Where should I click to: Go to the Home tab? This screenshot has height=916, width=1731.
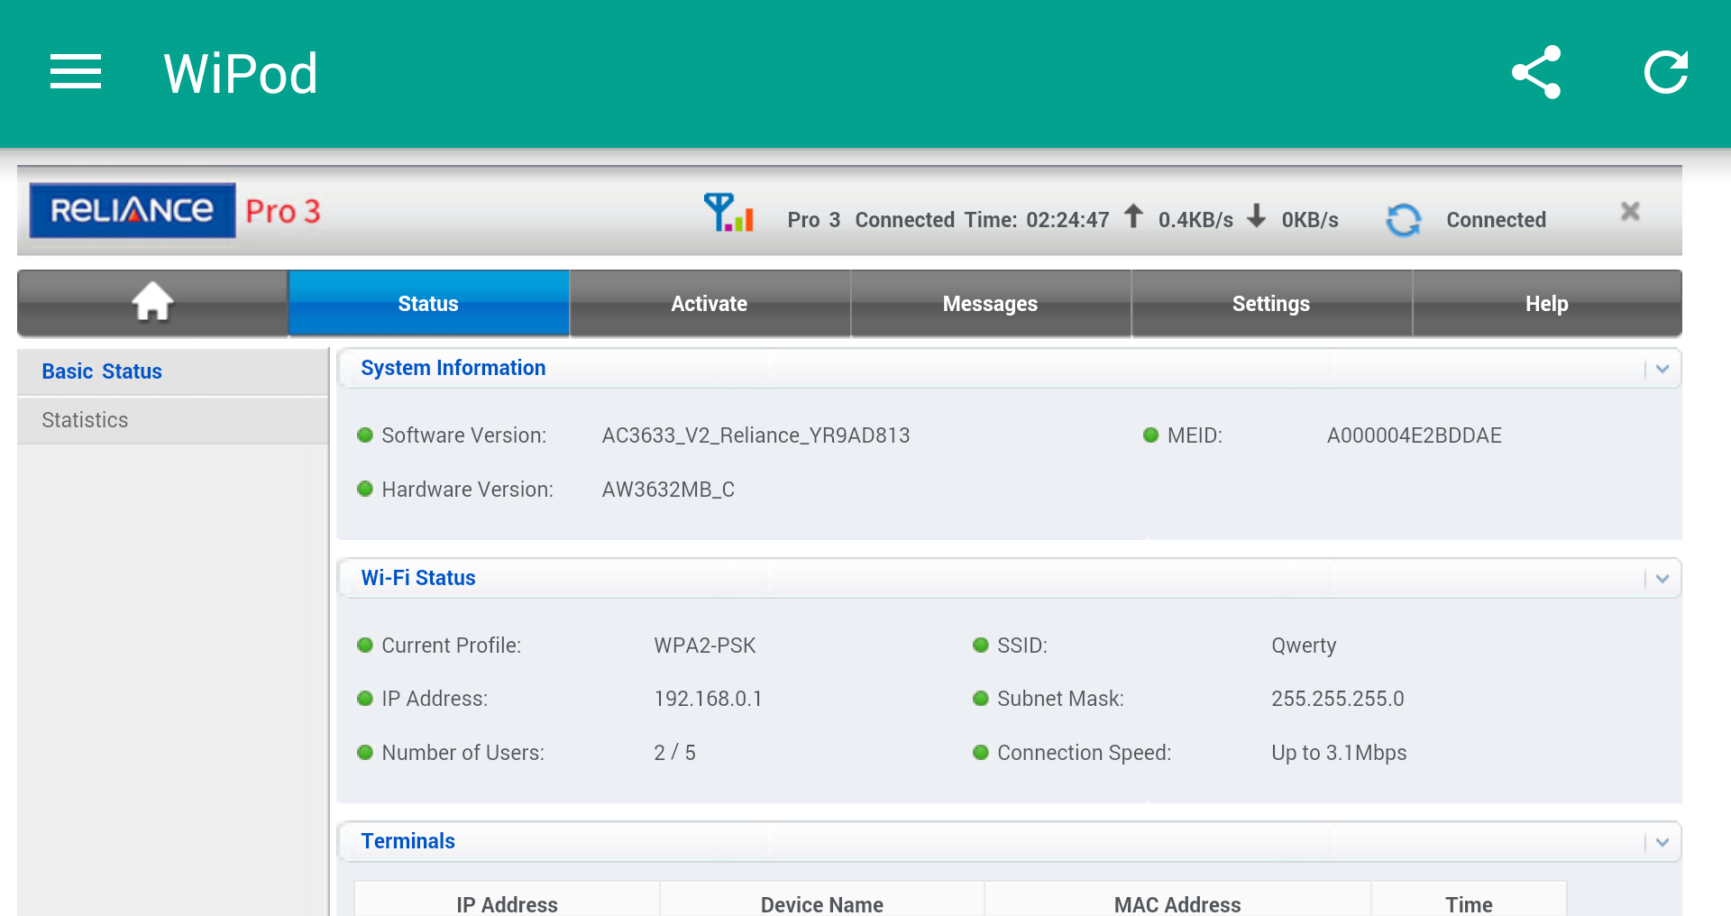152,304
